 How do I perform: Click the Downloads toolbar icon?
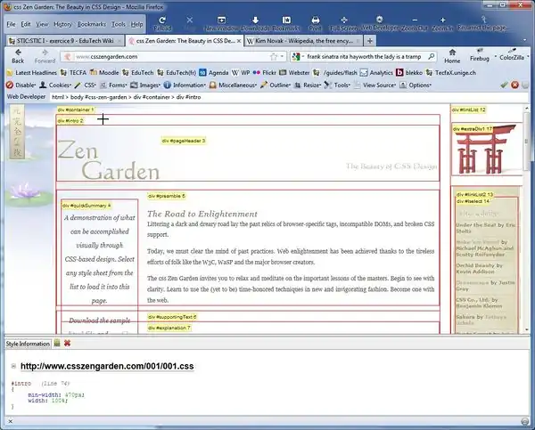click(254, 21)
